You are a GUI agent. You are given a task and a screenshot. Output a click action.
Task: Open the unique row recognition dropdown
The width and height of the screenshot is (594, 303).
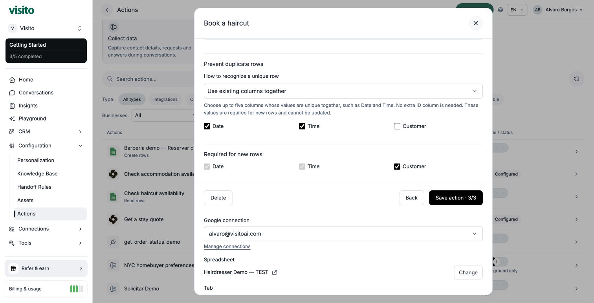point(343,91)
